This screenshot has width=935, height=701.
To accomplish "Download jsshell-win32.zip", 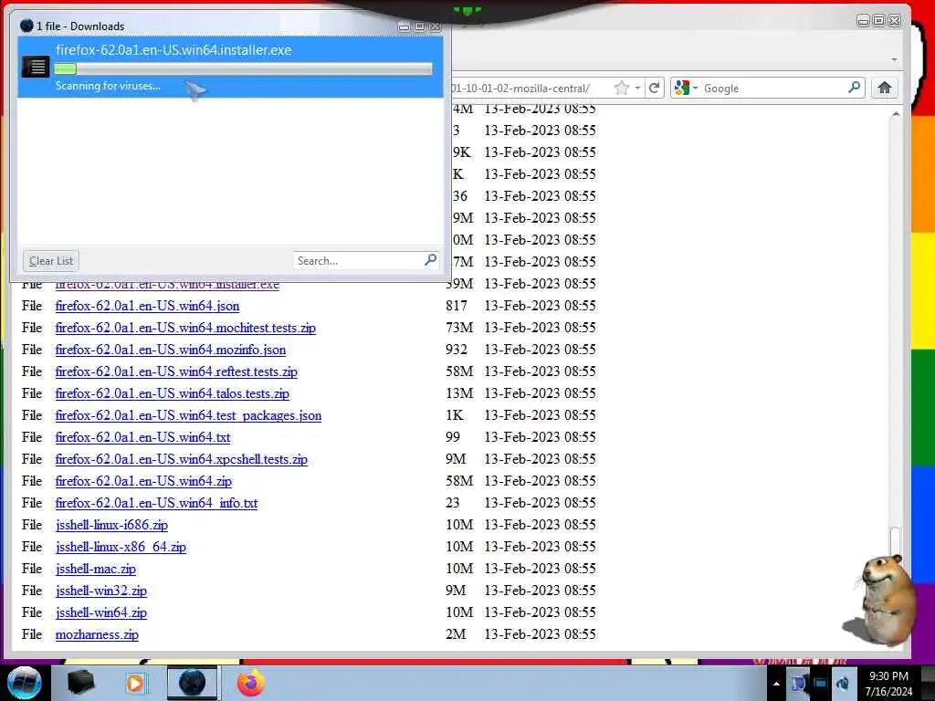I will click(x=100, y=591).
